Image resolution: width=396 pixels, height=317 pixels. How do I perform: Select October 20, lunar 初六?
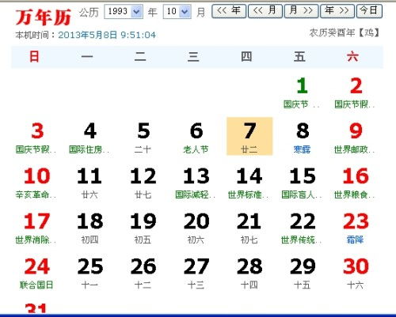[196, 228]
